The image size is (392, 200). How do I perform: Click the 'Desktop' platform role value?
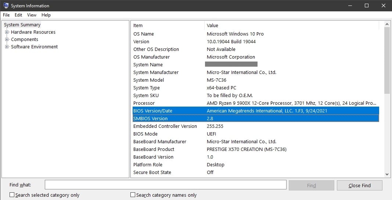[216, 164]
